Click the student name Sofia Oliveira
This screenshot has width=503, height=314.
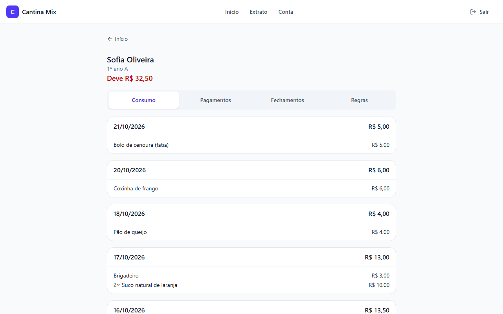[130, 60]
